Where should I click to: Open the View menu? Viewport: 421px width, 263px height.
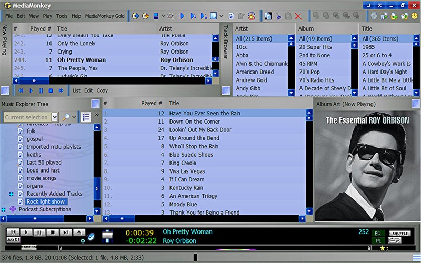pos(34,16)
